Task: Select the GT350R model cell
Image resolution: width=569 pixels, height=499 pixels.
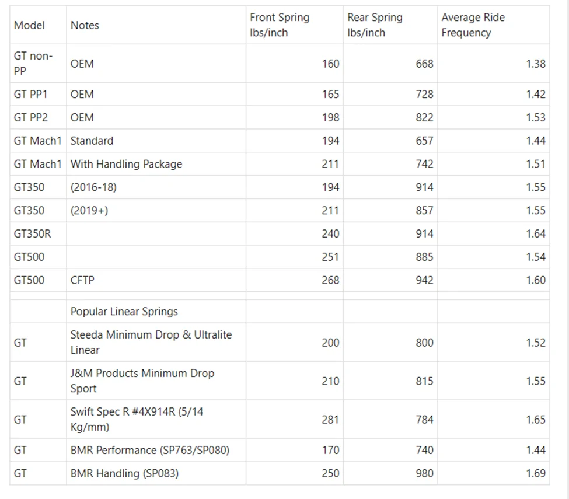Action: coord(38,233)
